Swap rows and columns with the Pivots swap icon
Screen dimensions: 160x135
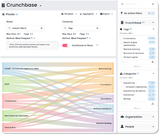17,15
